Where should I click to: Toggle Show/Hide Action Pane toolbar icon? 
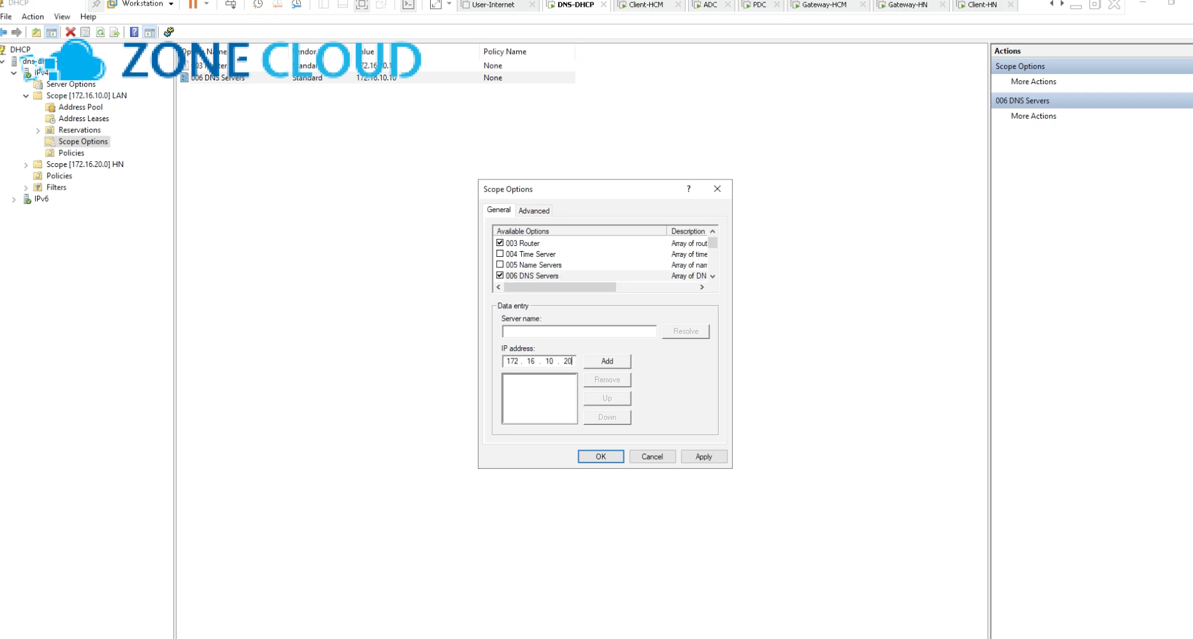(149, 32)
